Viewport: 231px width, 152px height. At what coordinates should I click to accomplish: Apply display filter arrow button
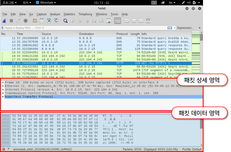(x=170, y=28)
